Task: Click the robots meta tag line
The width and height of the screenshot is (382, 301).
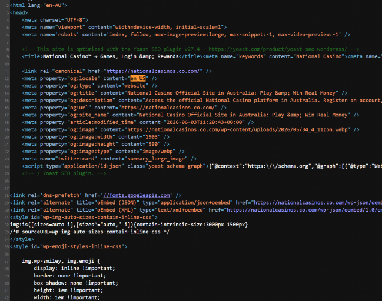Action: pos(186,35)
